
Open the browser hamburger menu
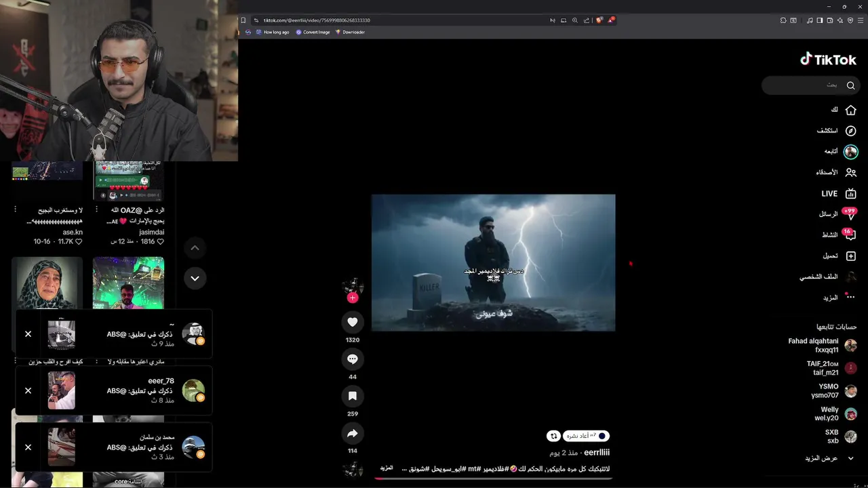[x=861, y=20]
